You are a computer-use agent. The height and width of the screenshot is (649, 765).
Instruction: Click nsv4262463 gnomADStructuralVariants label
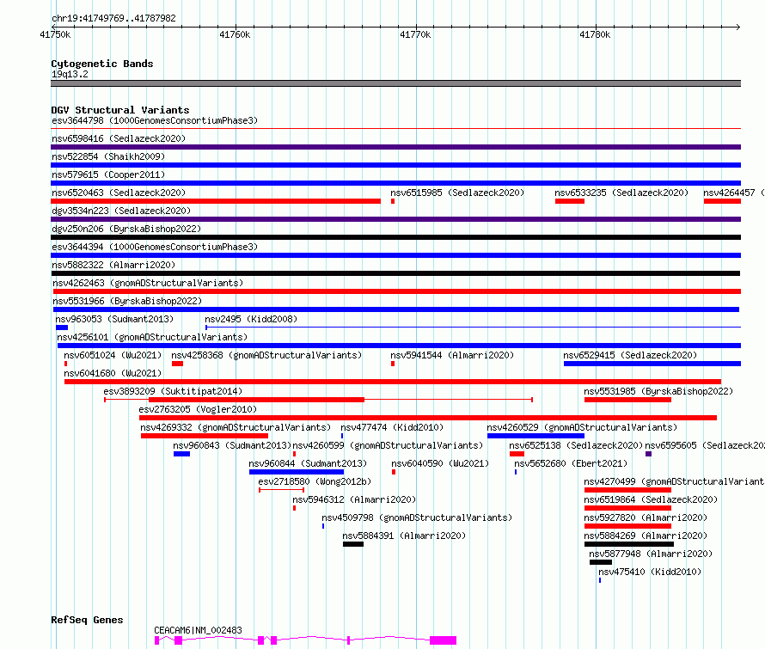pyautogui.click(x=148, y=283)
